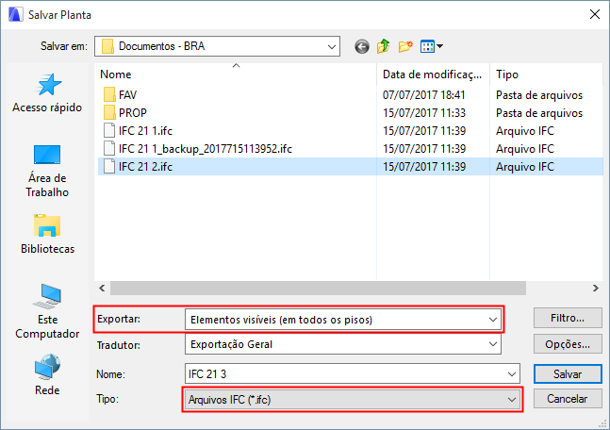This screenshot has width=610, height=430.
Task: Open Acesso rápido in sidebar
Action: (x=47, y=93)
